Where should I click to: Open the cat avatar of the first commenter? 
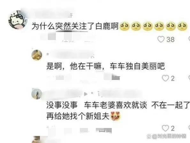coord(18,20)
